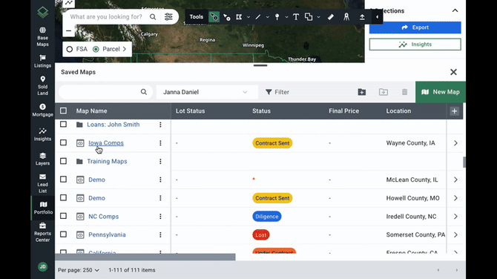Check the Iowa Comps row checkbox
Viewport: 497px width, 279px height.
63,142
